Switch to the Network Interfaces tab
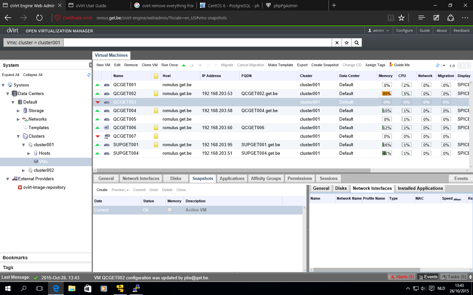This screenshot has height=295, width=473. (141, 179)
